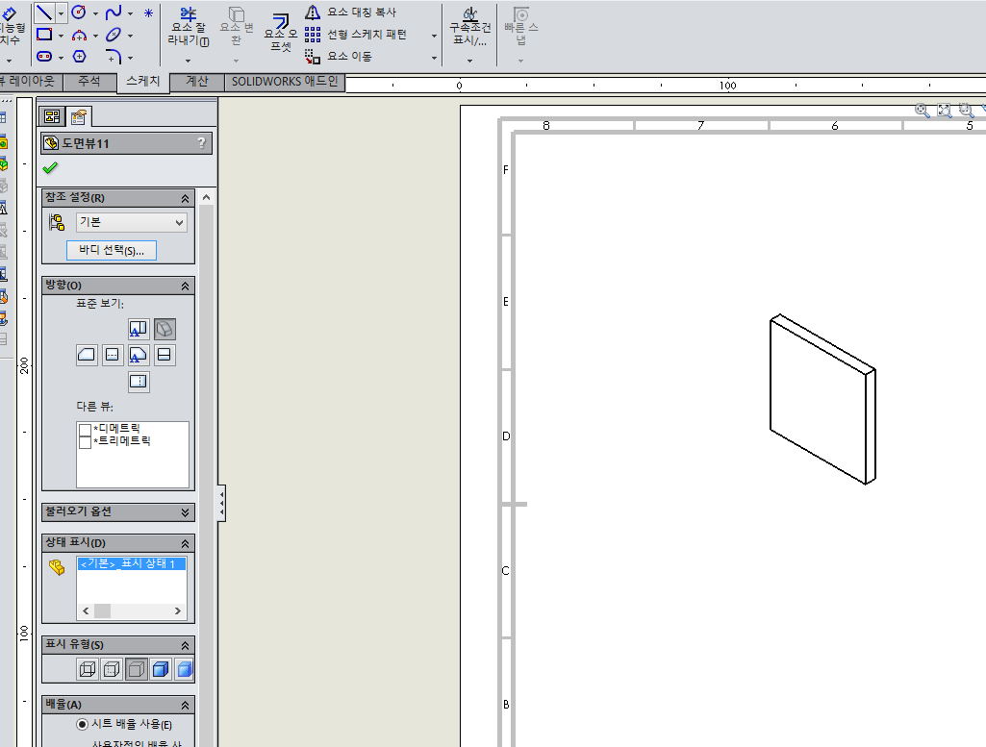Check the *디메트릭 view checkbox
The width and height of the screenshot is (986, 747).
pyautogui.click(x=85, y=430)
